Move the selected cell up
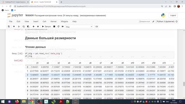185x104 pixels. [x=34, y=27]
